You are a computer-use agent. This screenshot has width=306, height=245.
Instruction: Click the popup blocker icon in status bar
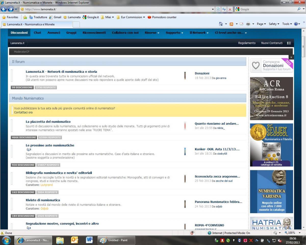(192, 233)
